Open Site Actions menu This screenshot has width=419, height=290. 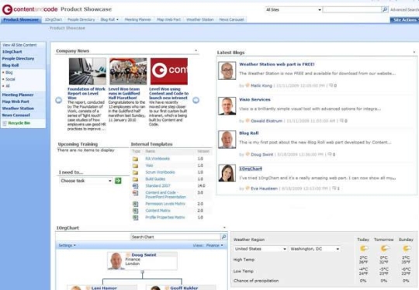[404, 19]
